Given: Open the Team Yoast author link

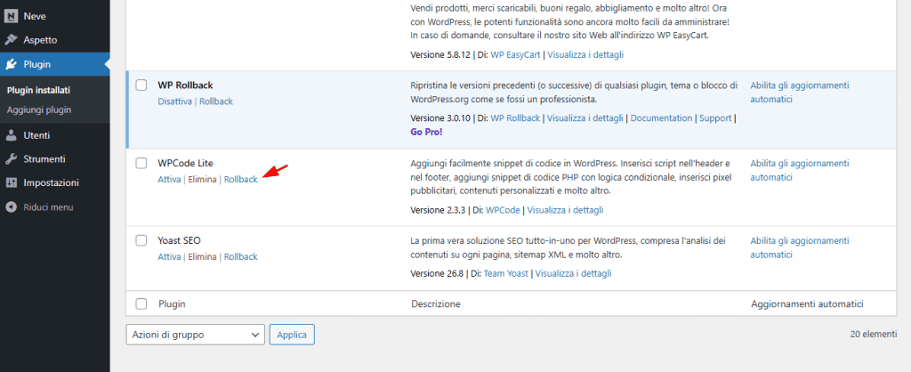Looking at the screenshot, I should (x=506, y=273).
